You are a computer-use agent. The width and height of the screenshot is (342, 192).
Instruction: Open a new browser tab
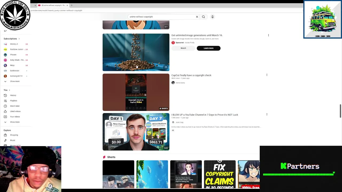click(72, 5)
